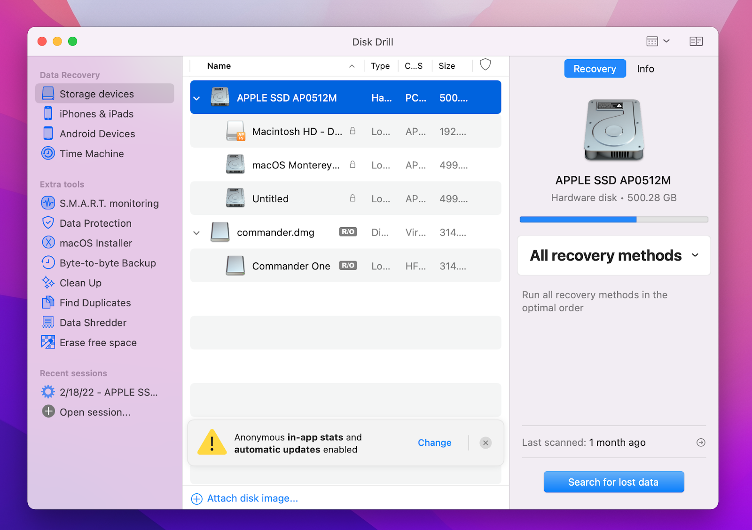Image resolution: width=752 pixels, height=530 pixels.
Task: Click the recent session gear icon
Action: 48,392
